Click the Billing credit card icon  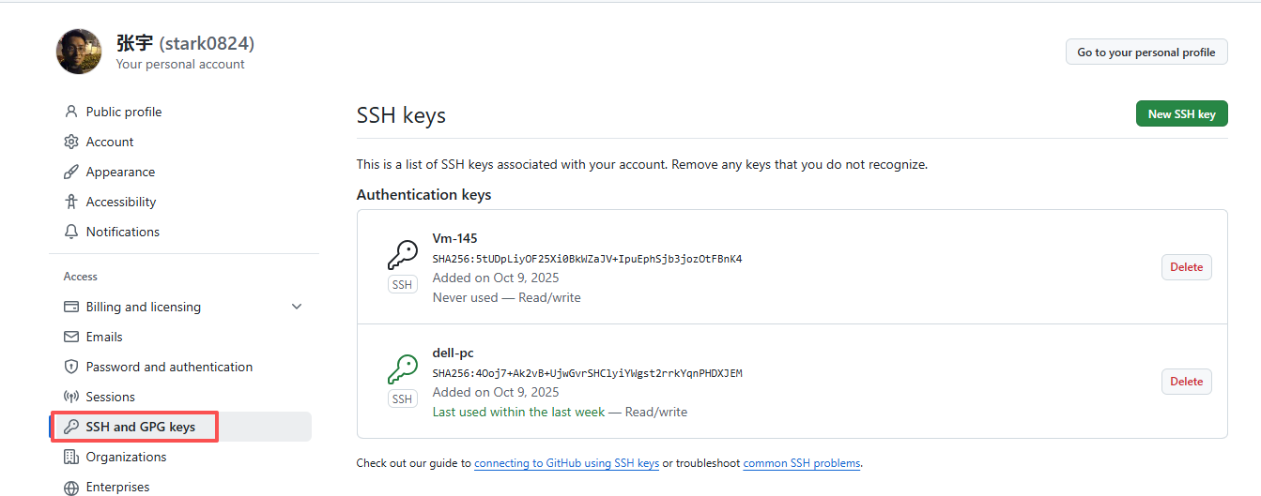point(71,307)
